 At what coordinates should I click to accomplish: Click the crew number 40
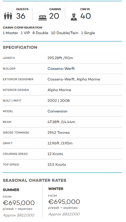(86, 16)
